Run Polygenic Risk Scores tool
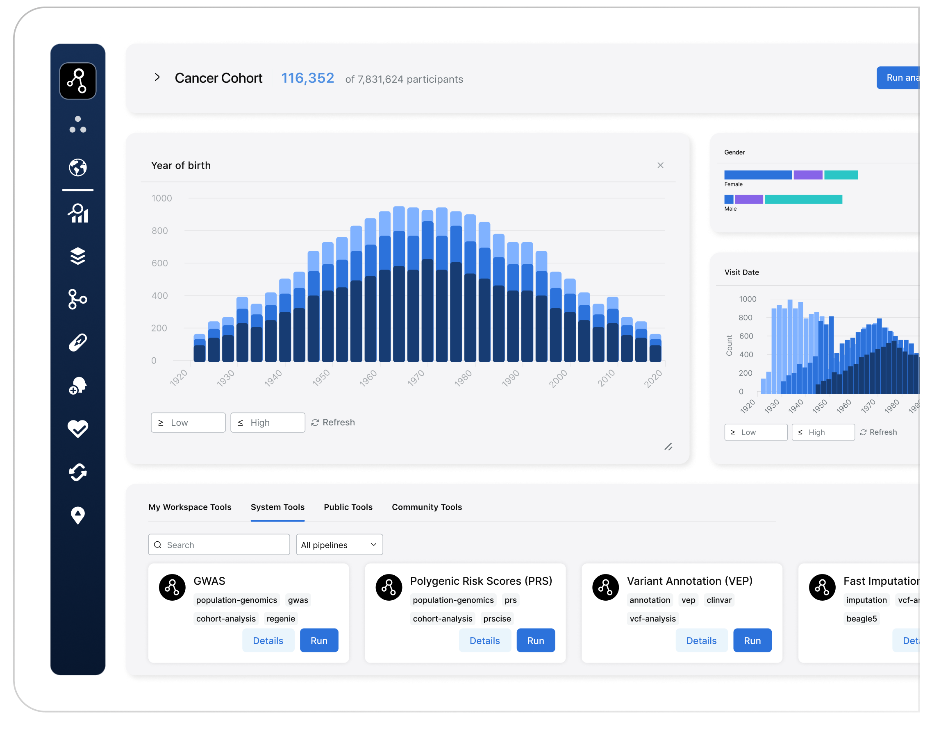The width and height of the screenshot is (932, 731). coord(536,641)
